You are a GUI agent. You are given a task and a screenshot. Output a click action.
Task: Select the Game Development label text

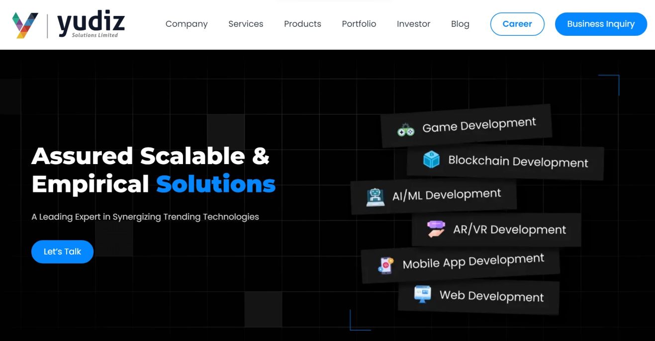(x=479, y=125)
